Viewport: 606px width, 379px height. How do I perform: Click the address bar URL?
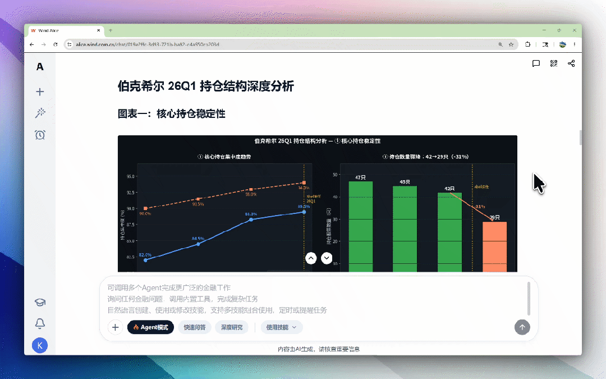click(x=147, y=44)
